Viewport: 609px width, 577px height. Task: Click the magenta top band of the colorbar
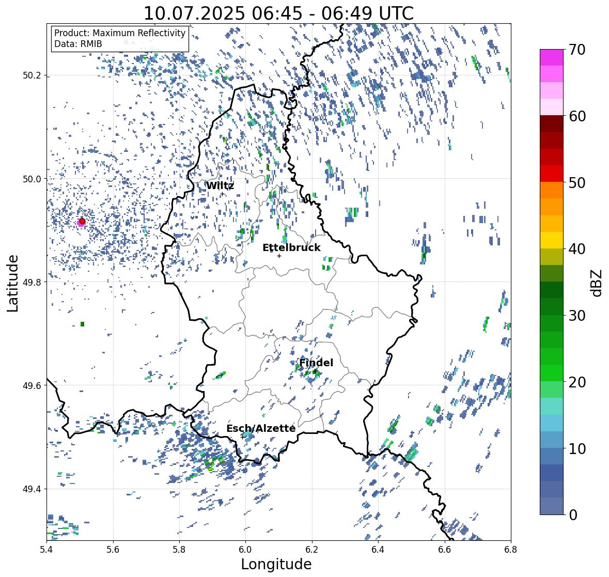click(x=552, y=57)
